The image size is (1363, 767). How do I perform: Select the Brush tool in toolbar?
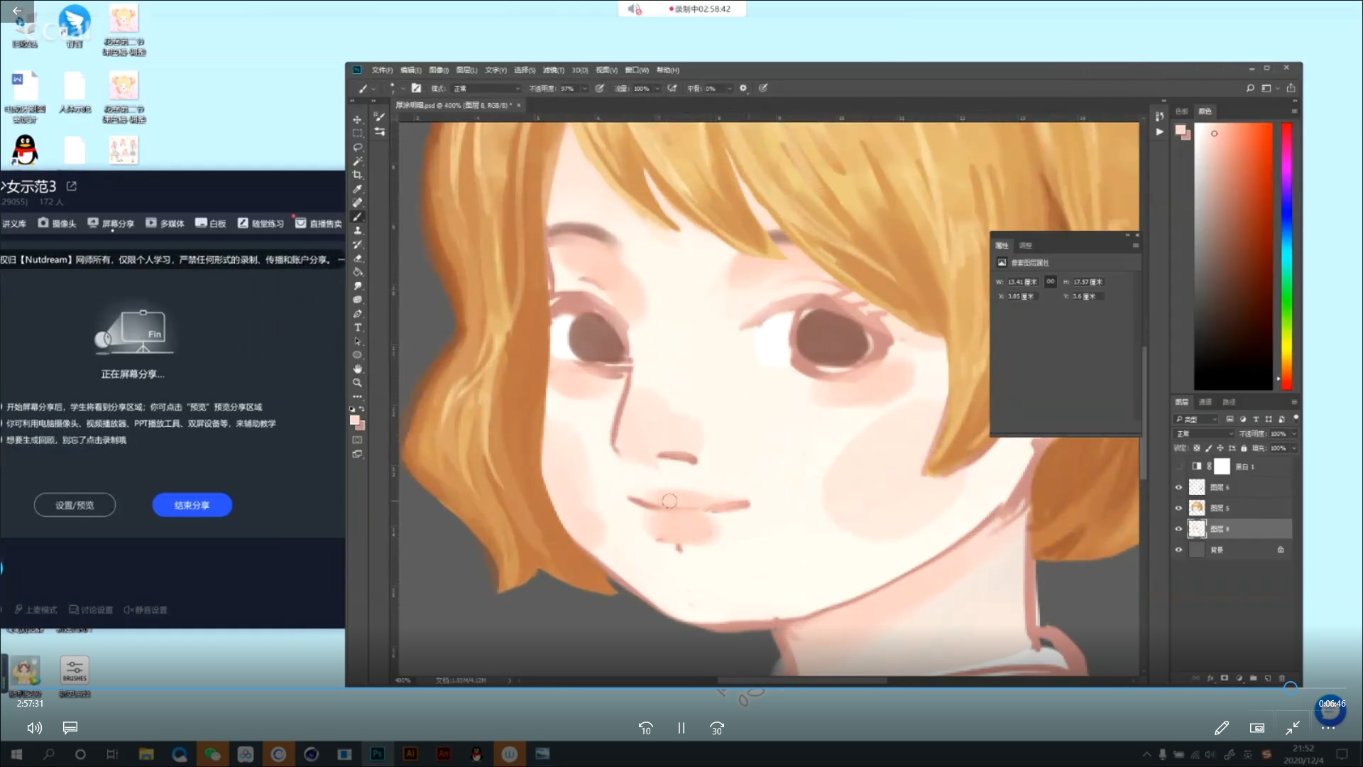pyautogui.click(x=357, y=217)
